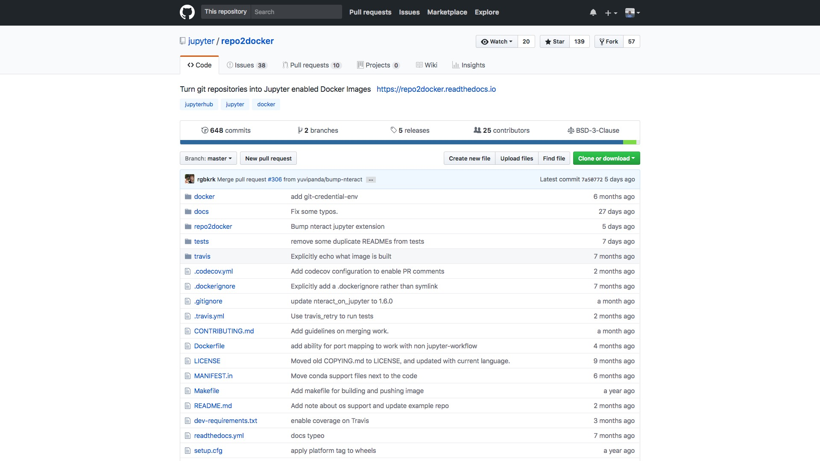The width and height of the screenshot is (820, 461).
Task: Click the LICENSE file icon
Action: click(x=187, y=361)
